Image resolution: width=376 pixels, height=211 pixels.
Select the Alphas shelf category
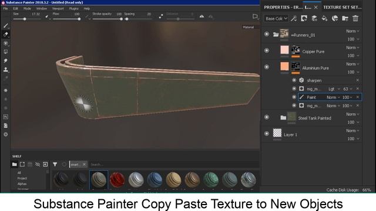tap(22, 183)
